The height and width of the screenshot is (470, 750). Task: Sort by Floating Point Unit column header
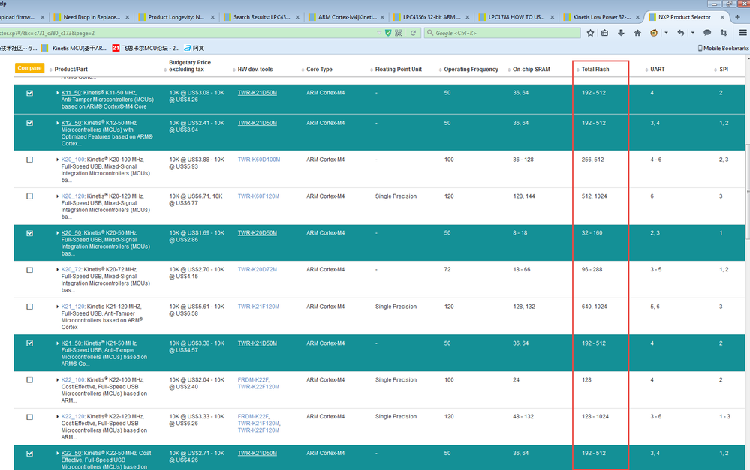click(x=398, y=70)
